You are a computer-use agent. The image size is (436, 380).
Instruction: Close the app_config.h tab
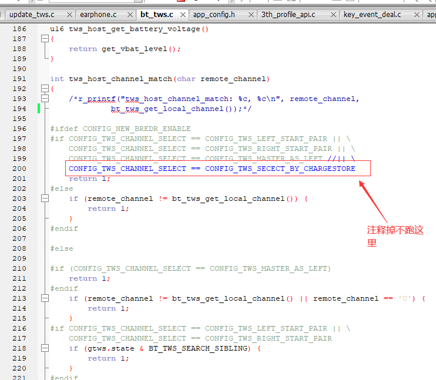tap(251, 15)
